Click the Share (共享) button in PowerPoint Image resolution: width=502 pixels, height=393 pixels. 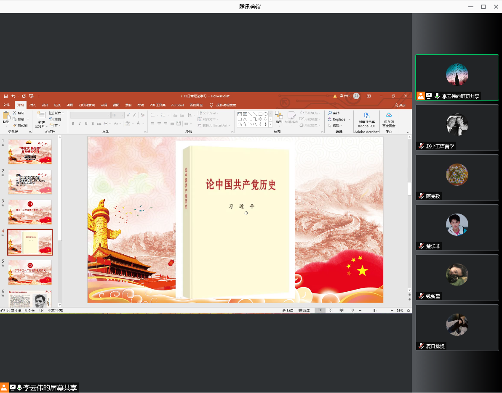click(400, 105)
